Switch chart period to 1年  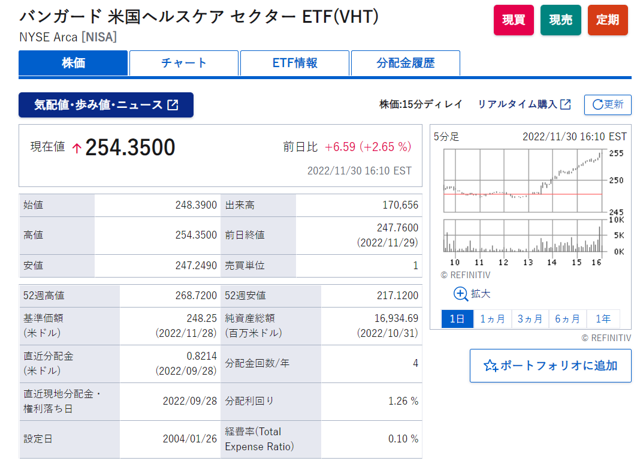point(603,318)
